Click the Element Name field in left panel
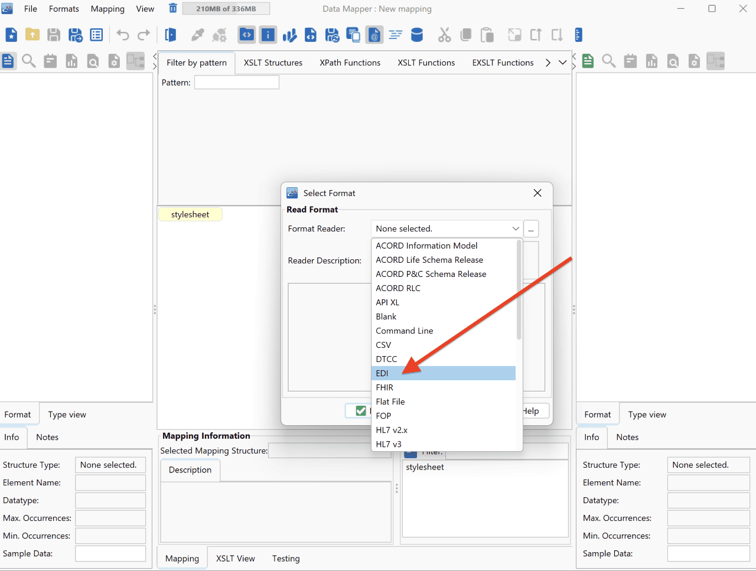 pos(110,482)
